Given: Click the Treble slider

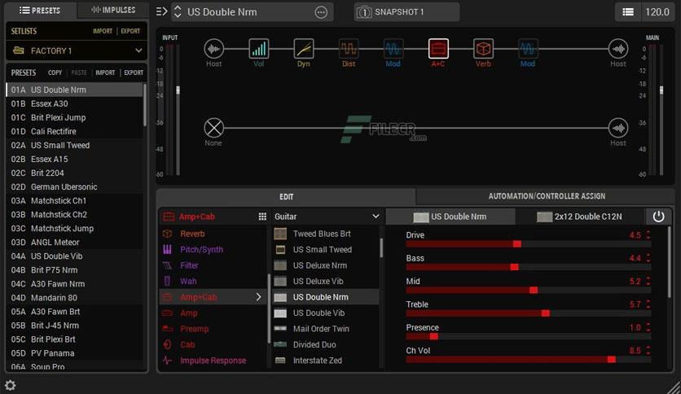Looking at the screenshot, I should (528, 313).
